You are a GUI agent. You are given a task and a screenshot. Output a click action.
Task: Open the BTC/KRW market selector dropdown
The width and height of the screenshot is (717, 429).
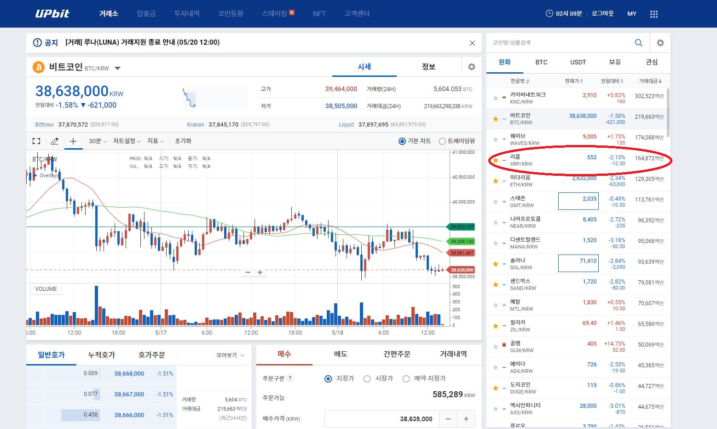coord(117,68)
